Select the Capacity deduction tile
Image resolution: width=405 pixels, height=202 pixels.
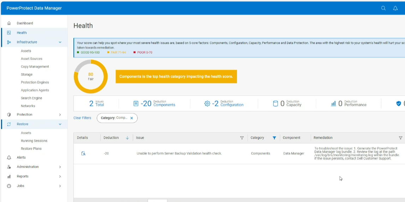coord(287,103)
